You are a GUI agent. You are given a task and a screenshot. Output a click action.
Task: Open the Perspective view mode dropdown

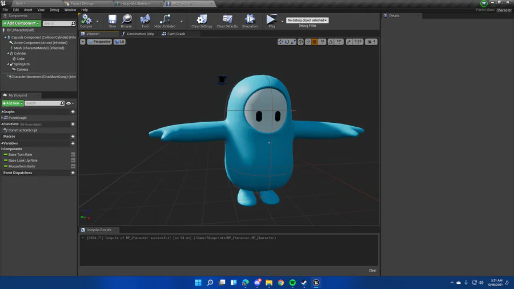pos(100,42)
